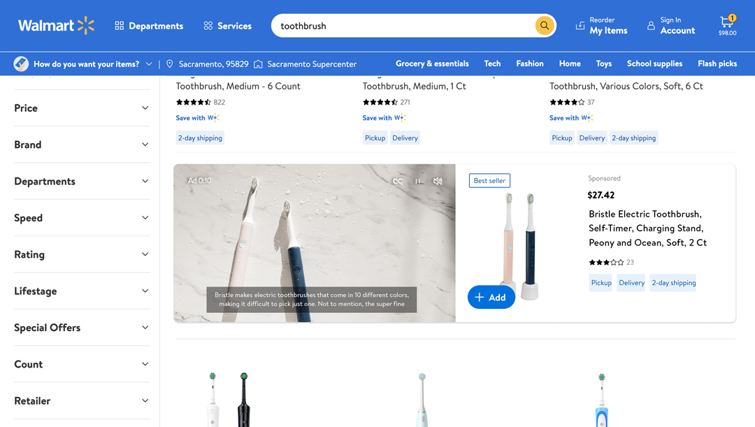Click the 822 reviews star rating

click(x=201, y=102)
